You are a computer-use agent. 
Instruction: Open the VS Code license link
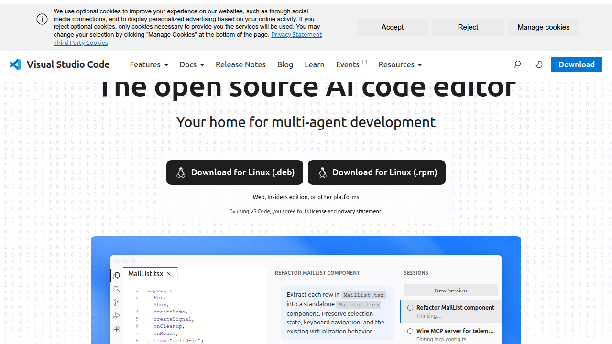[318, 211]
